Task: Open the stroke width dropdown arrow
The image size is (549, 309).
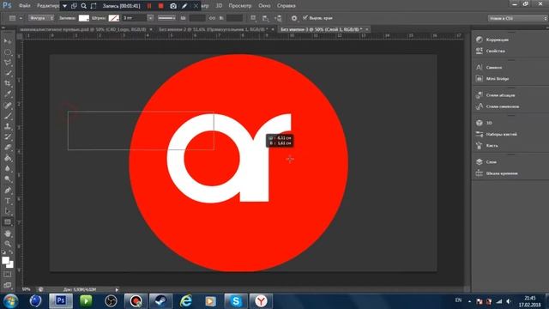Action: click(x=150, y=18)
